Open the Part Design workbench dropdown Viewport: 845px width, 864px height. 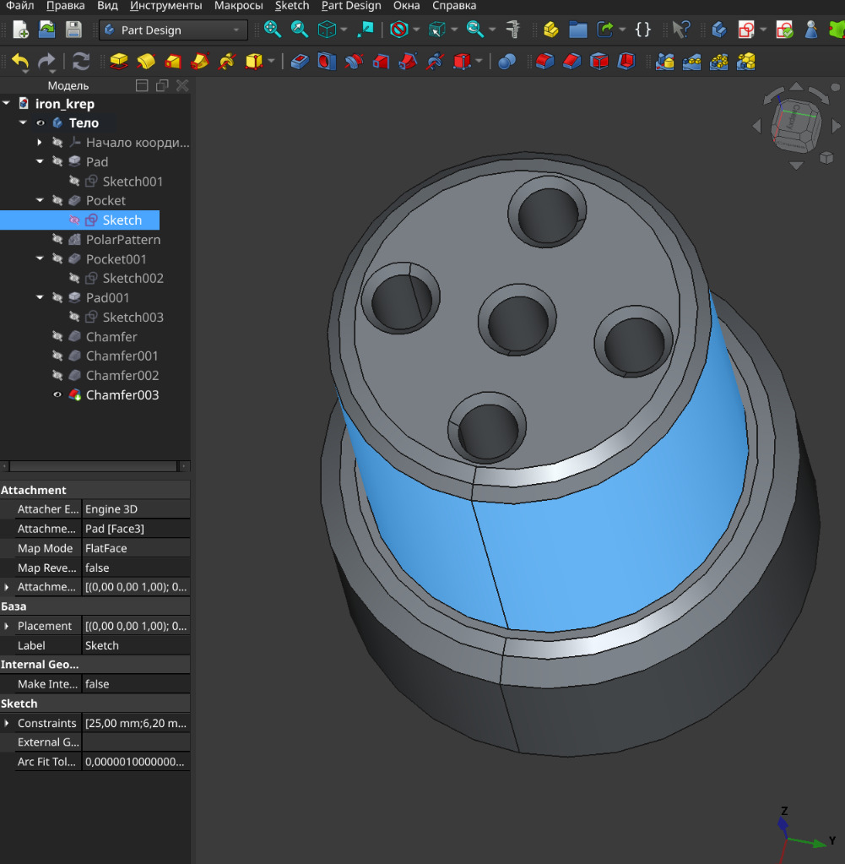173,30
